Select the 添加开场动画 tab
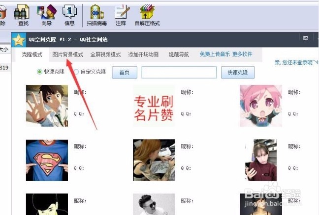Viewport: 319px width, 215px height. click(143, 54)
